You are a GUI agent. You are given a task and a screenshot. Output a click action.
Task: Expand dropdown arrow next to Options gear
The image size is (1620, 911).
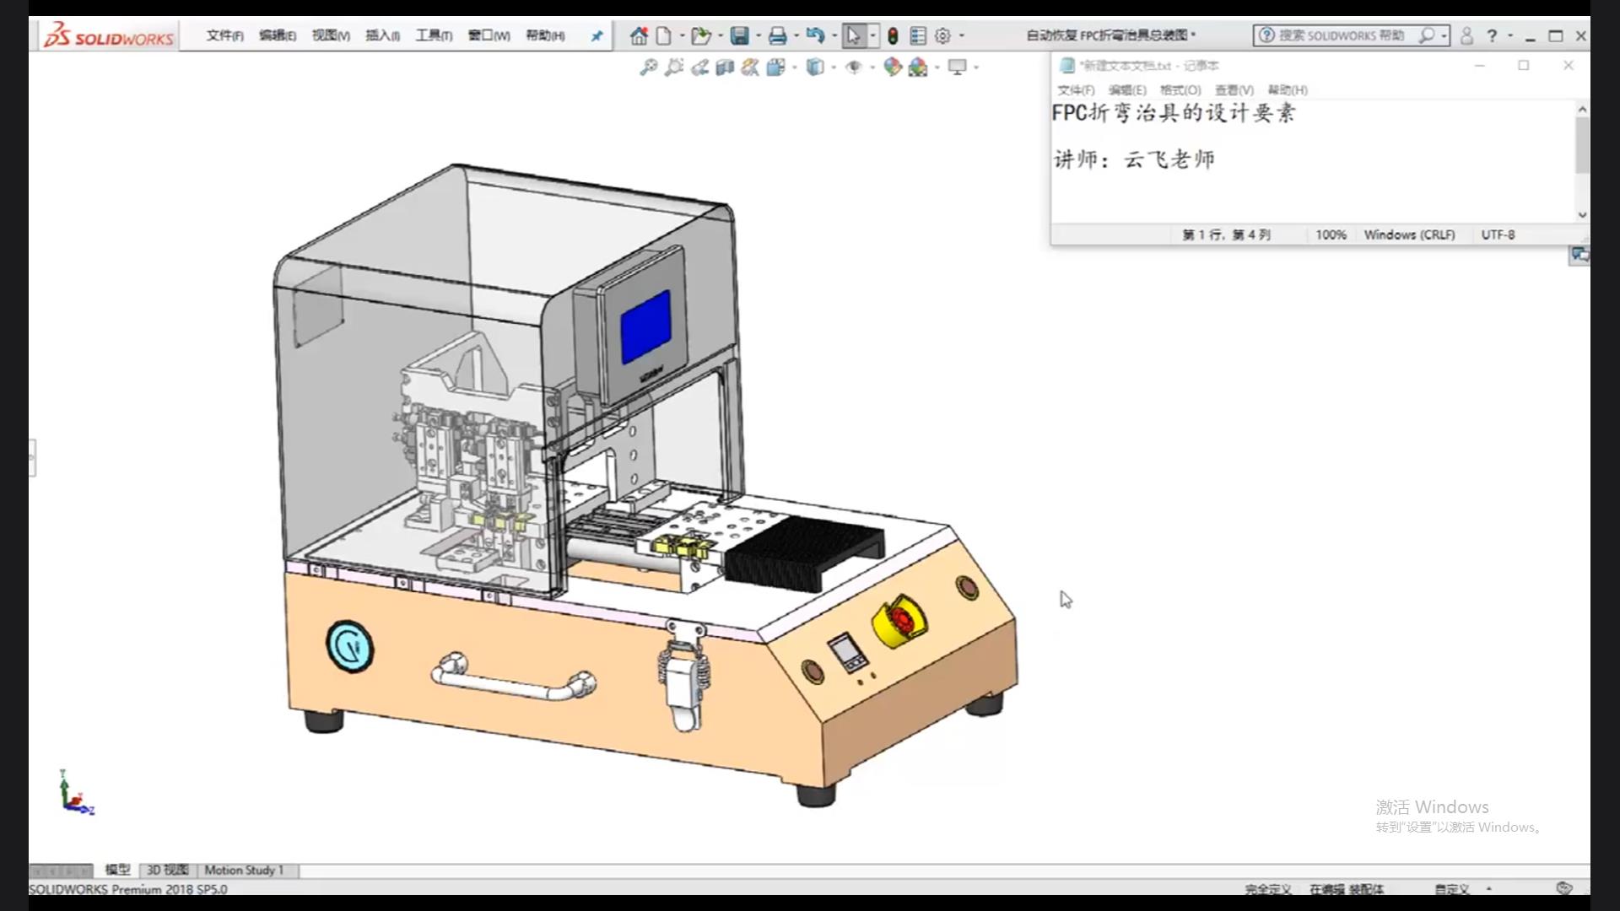pyautogui.click(x=962, y=35)
